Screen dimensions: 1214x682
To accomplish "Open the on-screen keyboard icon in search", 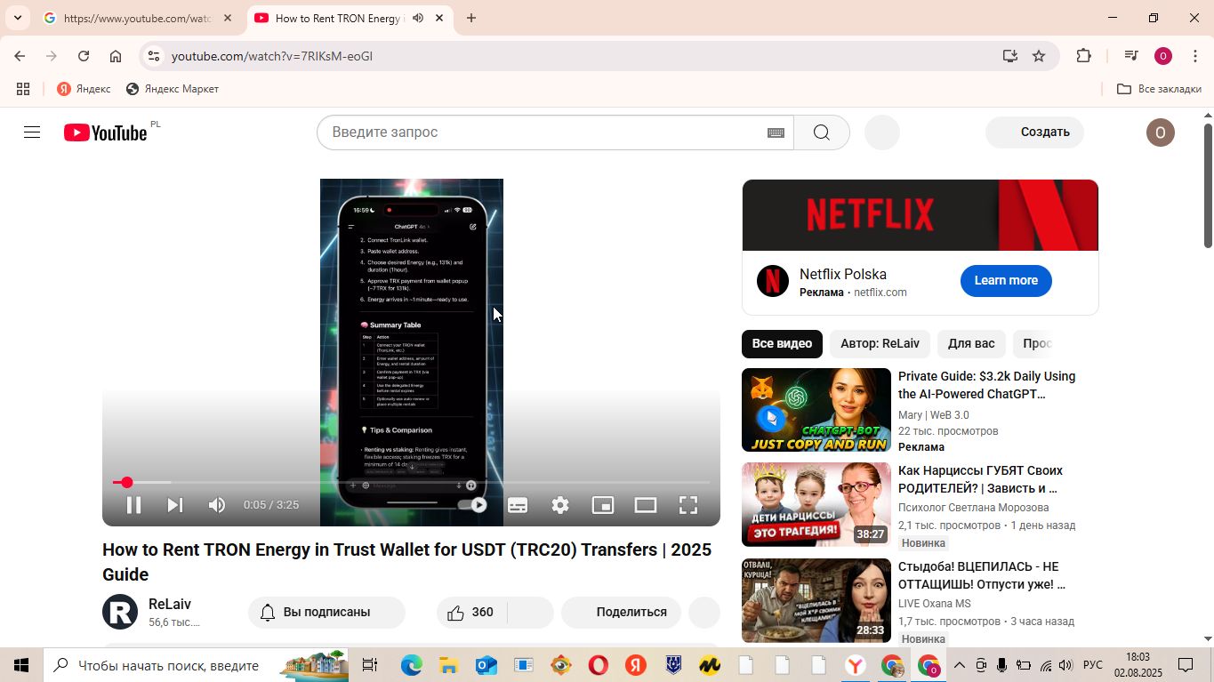I will click(x=776, y=132).
